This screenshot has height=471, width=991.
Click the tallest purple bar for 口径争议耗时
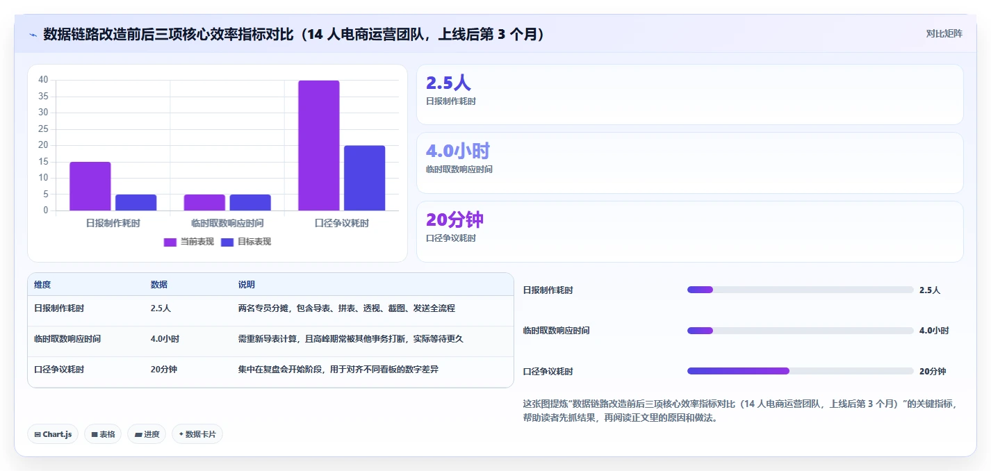(x=319, y=145)
